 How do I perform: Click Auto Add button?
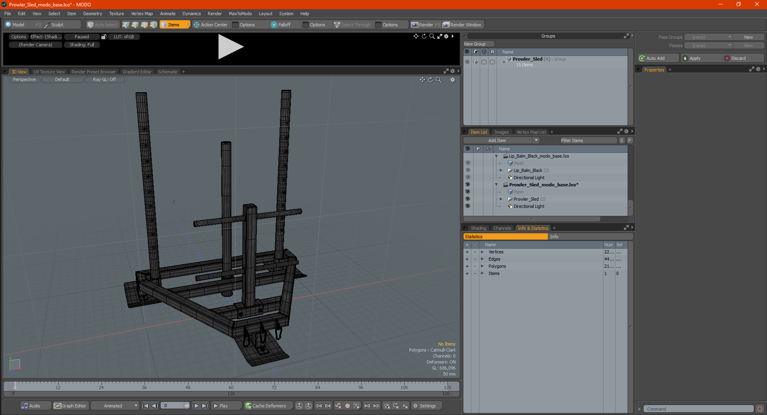point(658,58)
